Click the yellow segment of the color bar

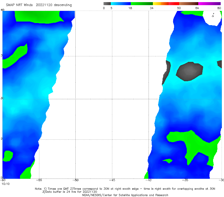point(157,4)
